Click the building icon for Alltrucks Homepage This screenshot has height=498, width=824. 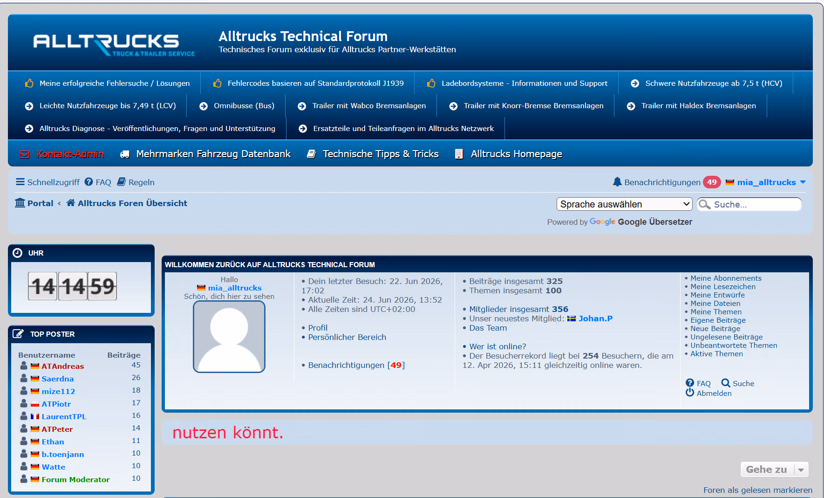click(x=459, y=154)
